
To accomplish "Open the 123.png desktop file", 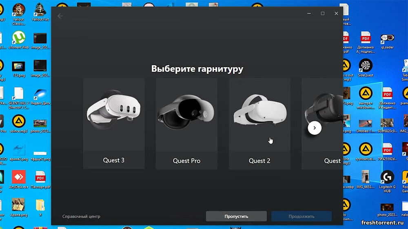I will pyautogui.click(x=19, y=69).
